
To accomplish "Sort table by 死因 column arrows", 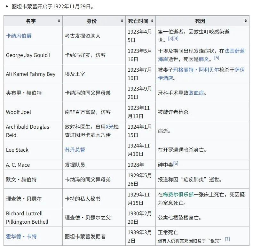I will coord(246,21).
